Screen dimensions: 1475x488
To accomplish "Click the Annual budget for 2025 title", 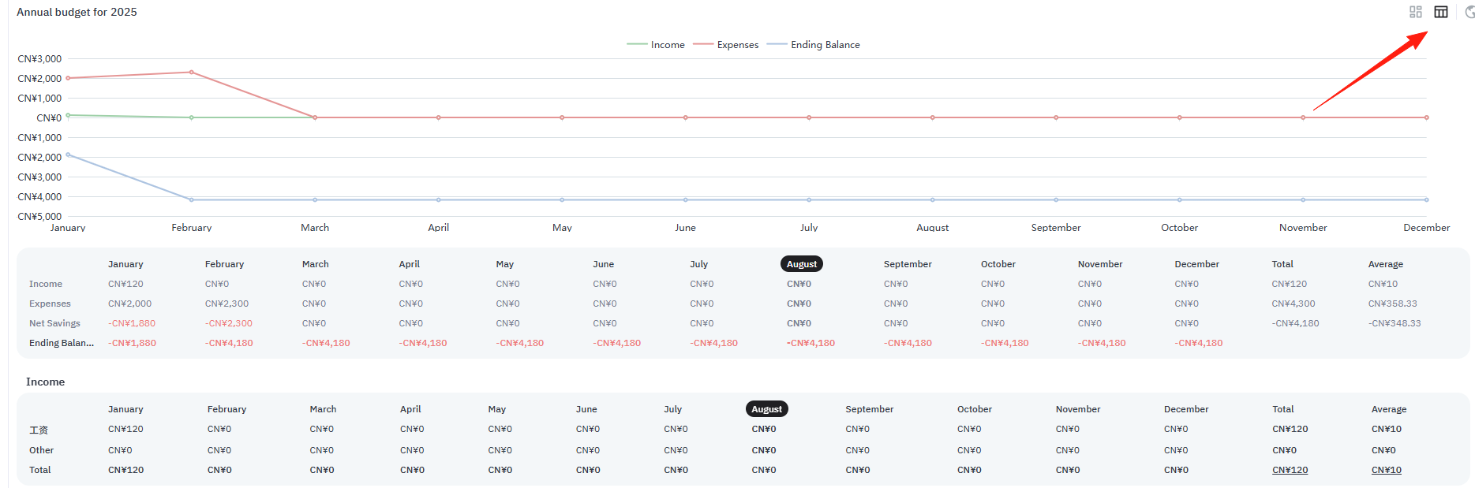I will (x=77, y=12).
